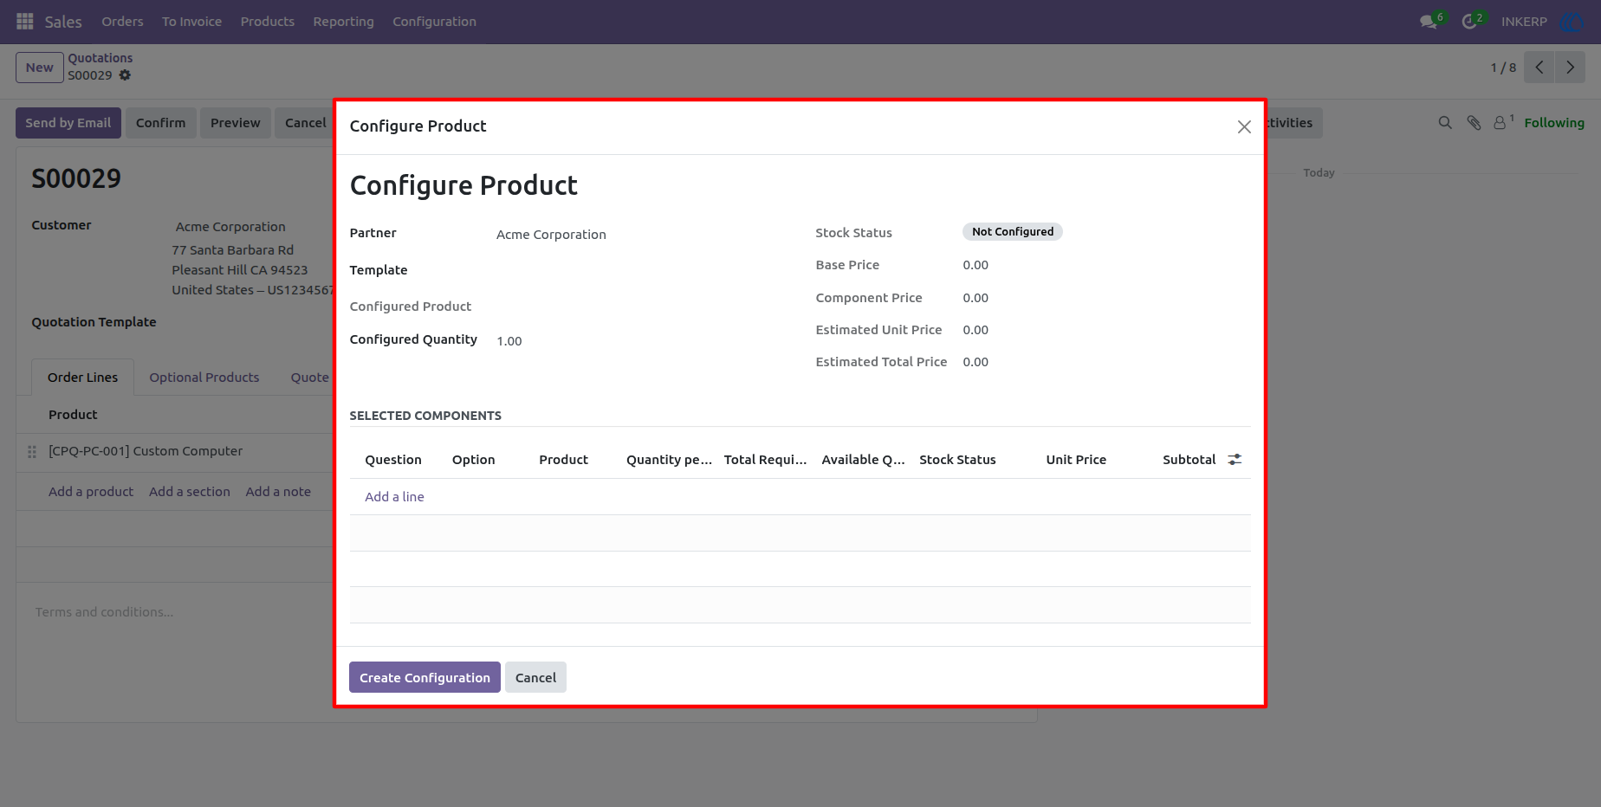The height and width of the screenshot is (807, 1601).
Task: Go to previous record arrow
Action: tap(1539, 68)
